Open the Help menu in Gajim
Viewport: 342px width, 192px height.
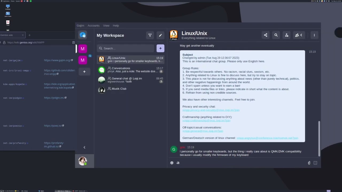pos(116,26)
